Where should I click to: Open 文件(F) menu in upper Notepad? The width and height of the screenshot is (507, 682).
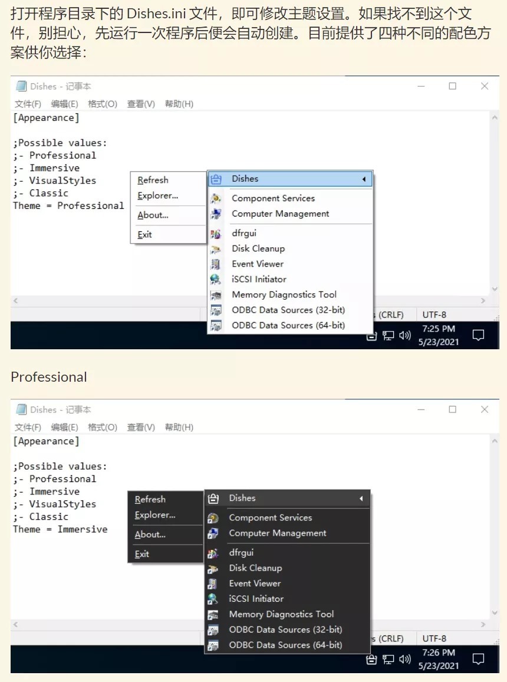[x=28, y=104]
